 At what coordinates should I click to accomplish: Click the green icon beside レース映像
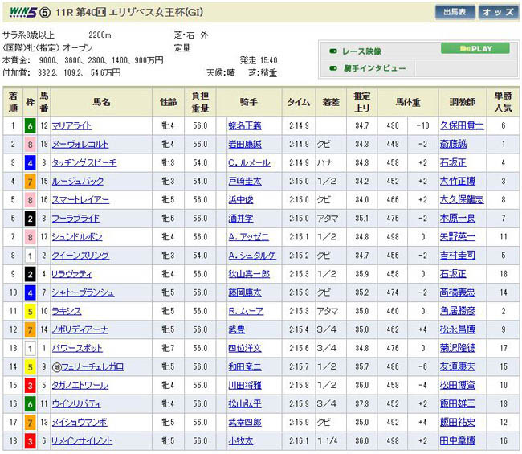point(332,50)
